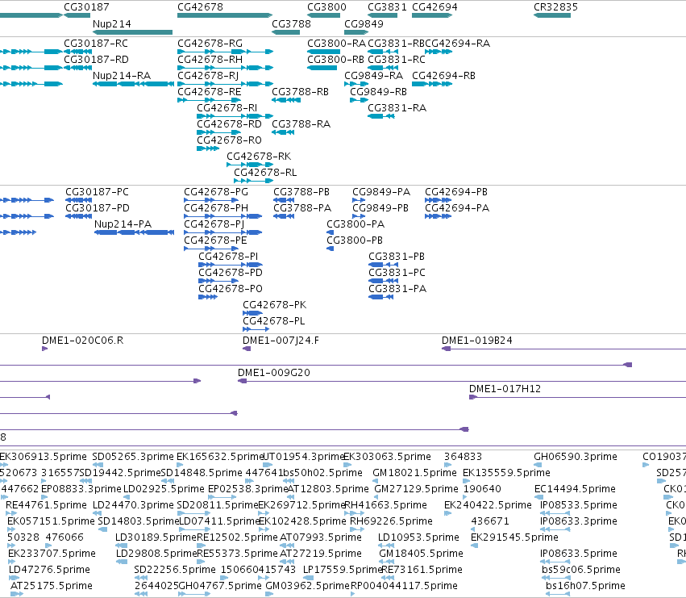Click the CG3800 gene label

pos(326,7)
